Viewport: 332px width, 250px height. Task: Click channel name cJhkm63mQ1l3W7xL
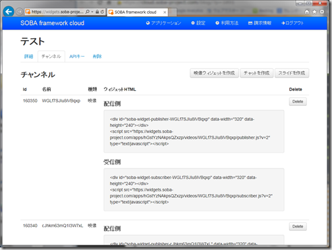pyautogui.click(x=63, y=226)
